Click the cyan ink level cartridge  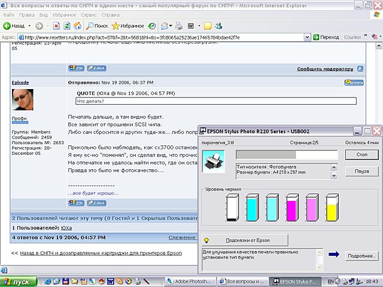[x=253, y=207]
